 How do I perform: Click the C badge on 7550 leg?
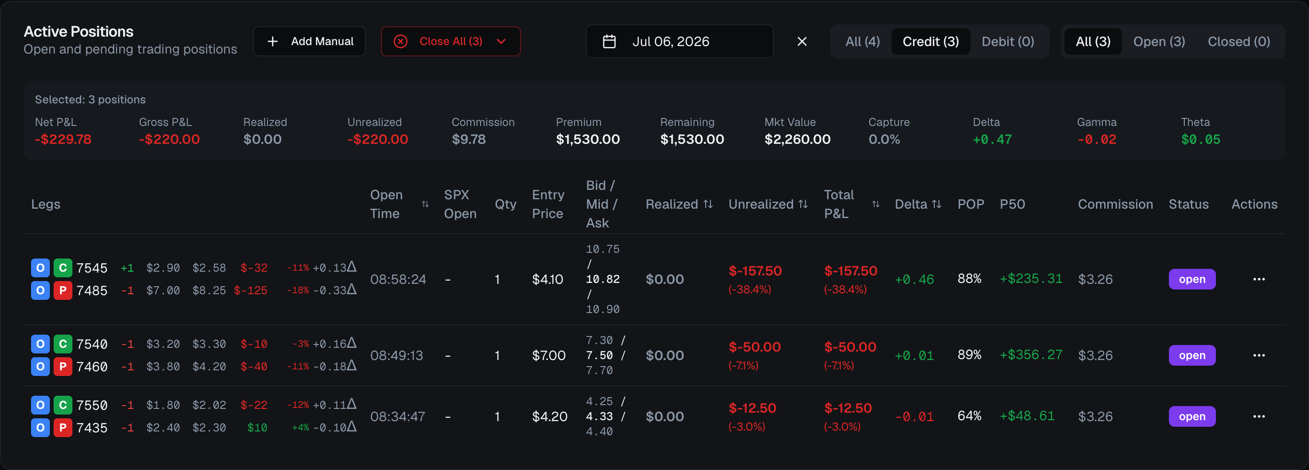63,405
